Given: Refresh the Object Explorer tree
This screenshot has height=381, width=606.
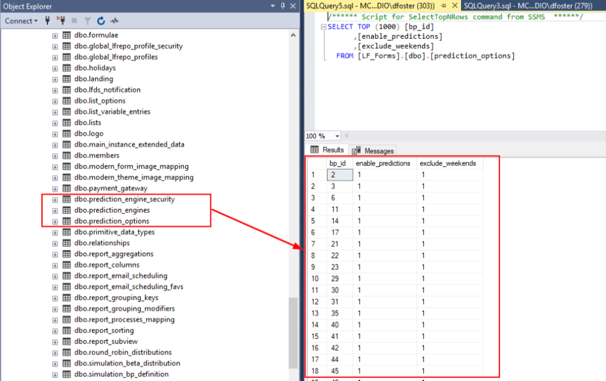Looking at the screenshot, I should (101, 21).
